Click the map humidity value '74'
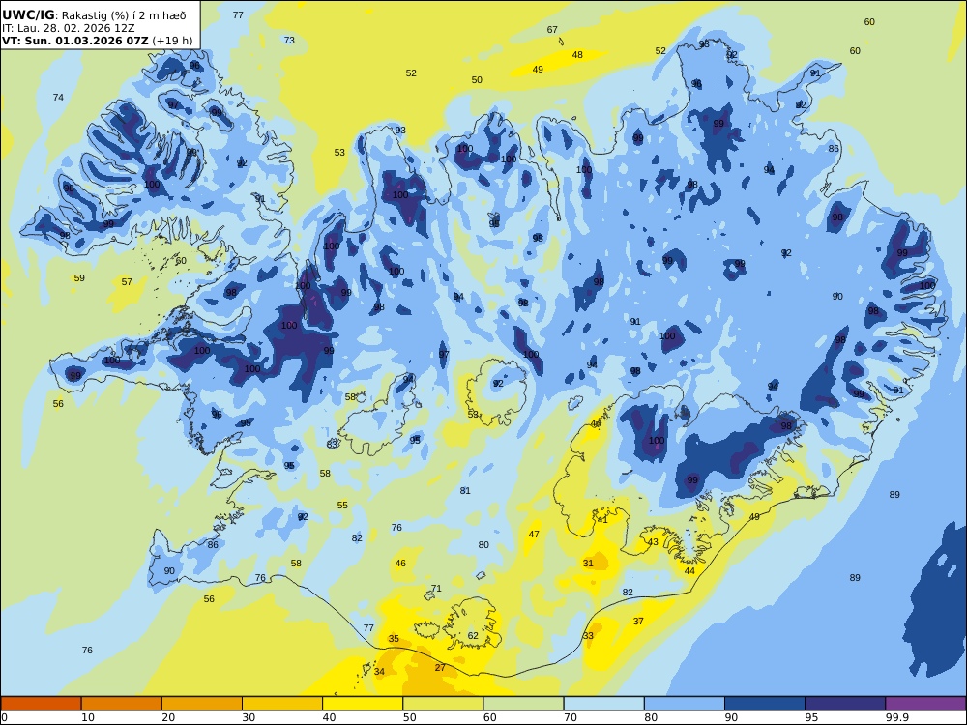 pyautogui.click(x=59, y=98)
